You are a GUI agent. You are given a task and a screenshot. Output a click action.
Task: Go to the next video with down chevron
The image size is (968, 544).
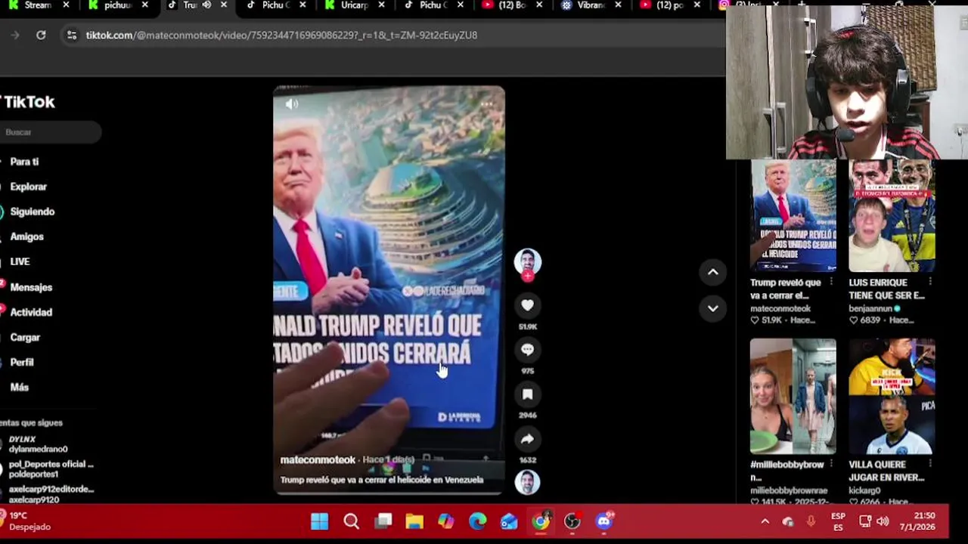pyautogui.click(x=712, y=308)
